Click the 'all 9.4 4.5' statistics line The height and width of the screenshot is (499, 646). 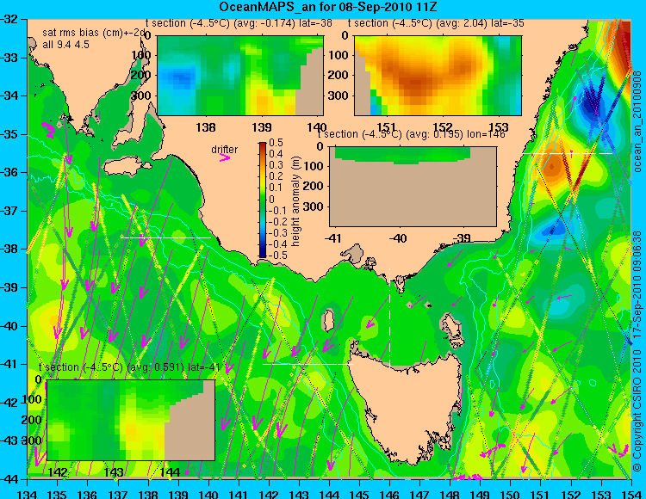point(66,45)
